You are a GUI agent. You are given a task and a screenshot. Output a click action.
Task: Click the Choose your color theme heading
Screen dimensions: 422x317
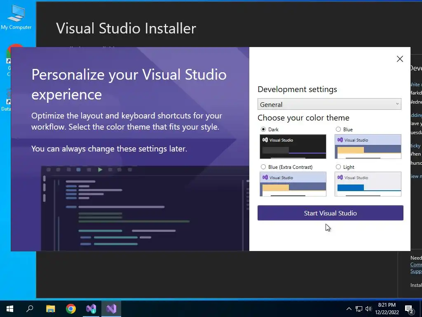pyautogui.click(x=303, y=118)
